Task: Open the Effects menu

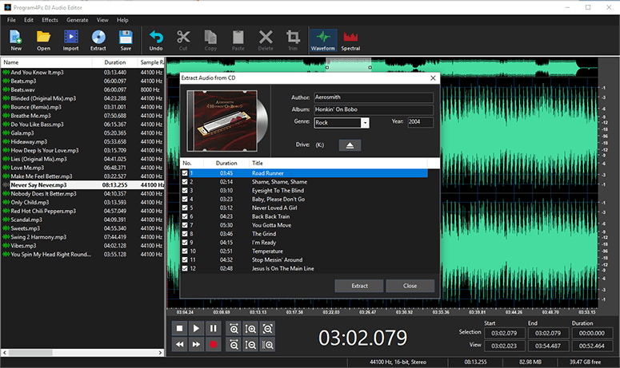Action: [50, 19]
